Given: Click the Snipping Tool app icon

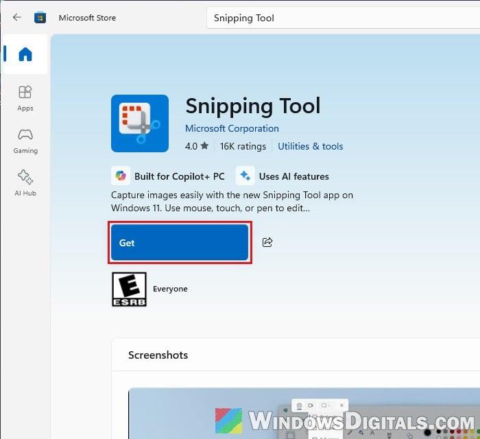Looking at the screenshot, I should (x=140, y=123).
